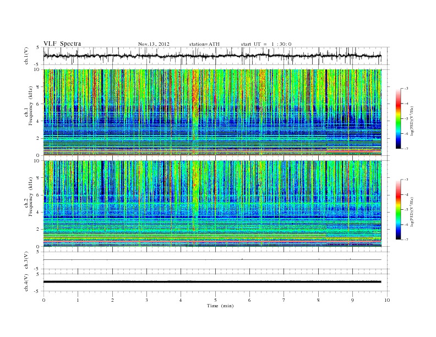Image resolution: width=436 pixels, height=337 pixels.
Task: Select the "Nov.13, 2012" date text
Action: click(154, 44)
